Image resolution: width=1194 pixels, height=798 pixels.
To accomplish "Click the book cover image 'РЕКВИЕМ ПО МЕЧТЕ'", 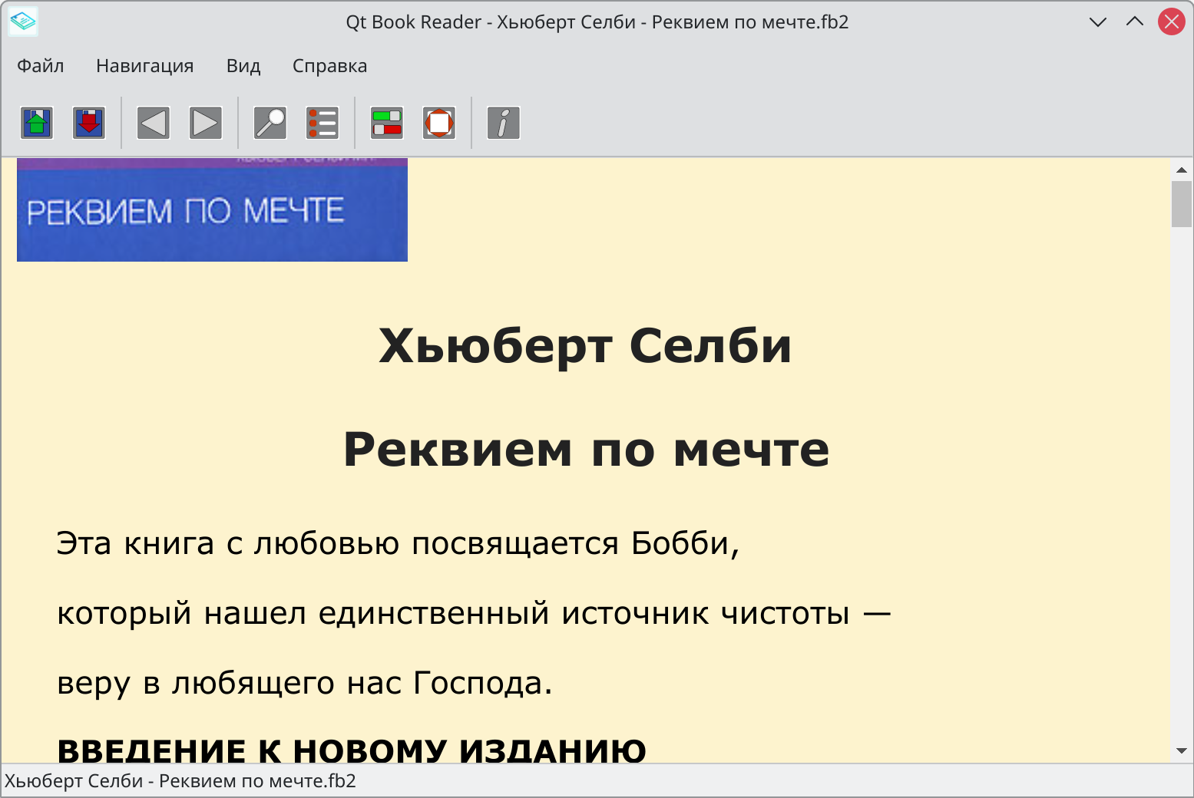I will [212, 209].
